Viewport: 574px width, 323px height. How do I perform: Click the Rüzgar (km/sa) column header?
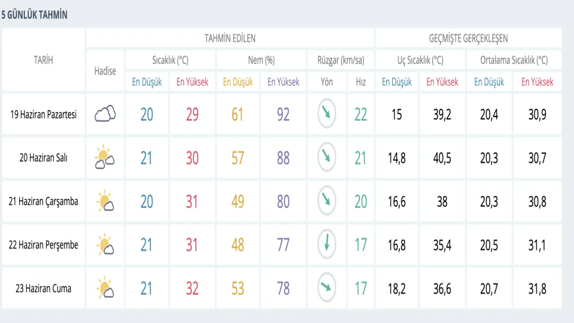341,60
